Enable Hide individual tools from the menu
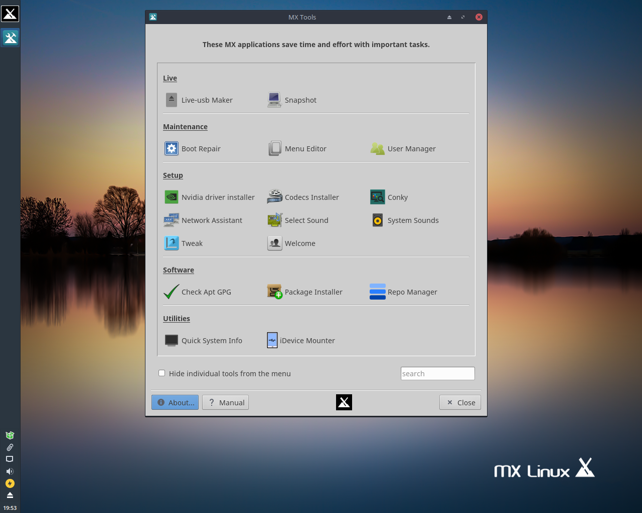Viewport: 642px width, 513px height. [x=162, y=373]
